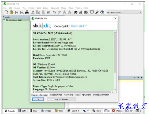
Task: Close the SlickEdit Pro About dialog
Action: pyautogui.click(x=115, y=18)
